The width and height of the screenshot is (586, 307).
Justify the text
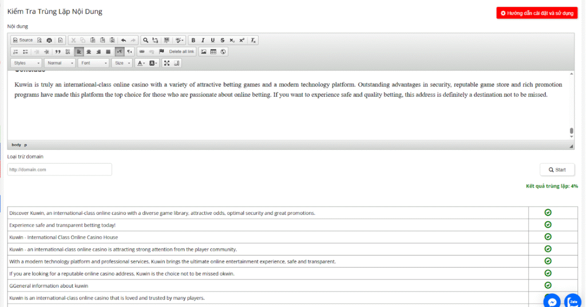(108, 51)
